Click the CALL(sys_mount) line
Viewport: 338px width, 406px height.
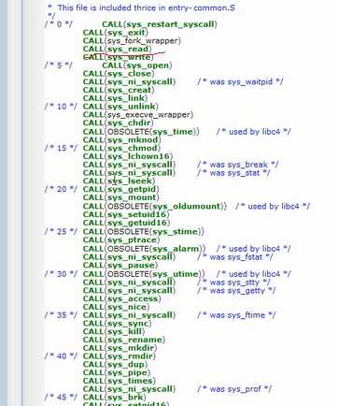[x=120, y=197]
